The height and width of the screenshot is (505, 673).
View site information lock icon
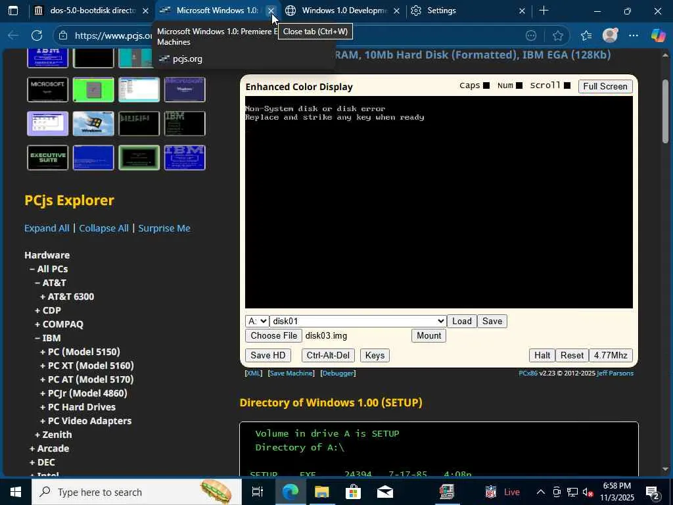[63, 36]
